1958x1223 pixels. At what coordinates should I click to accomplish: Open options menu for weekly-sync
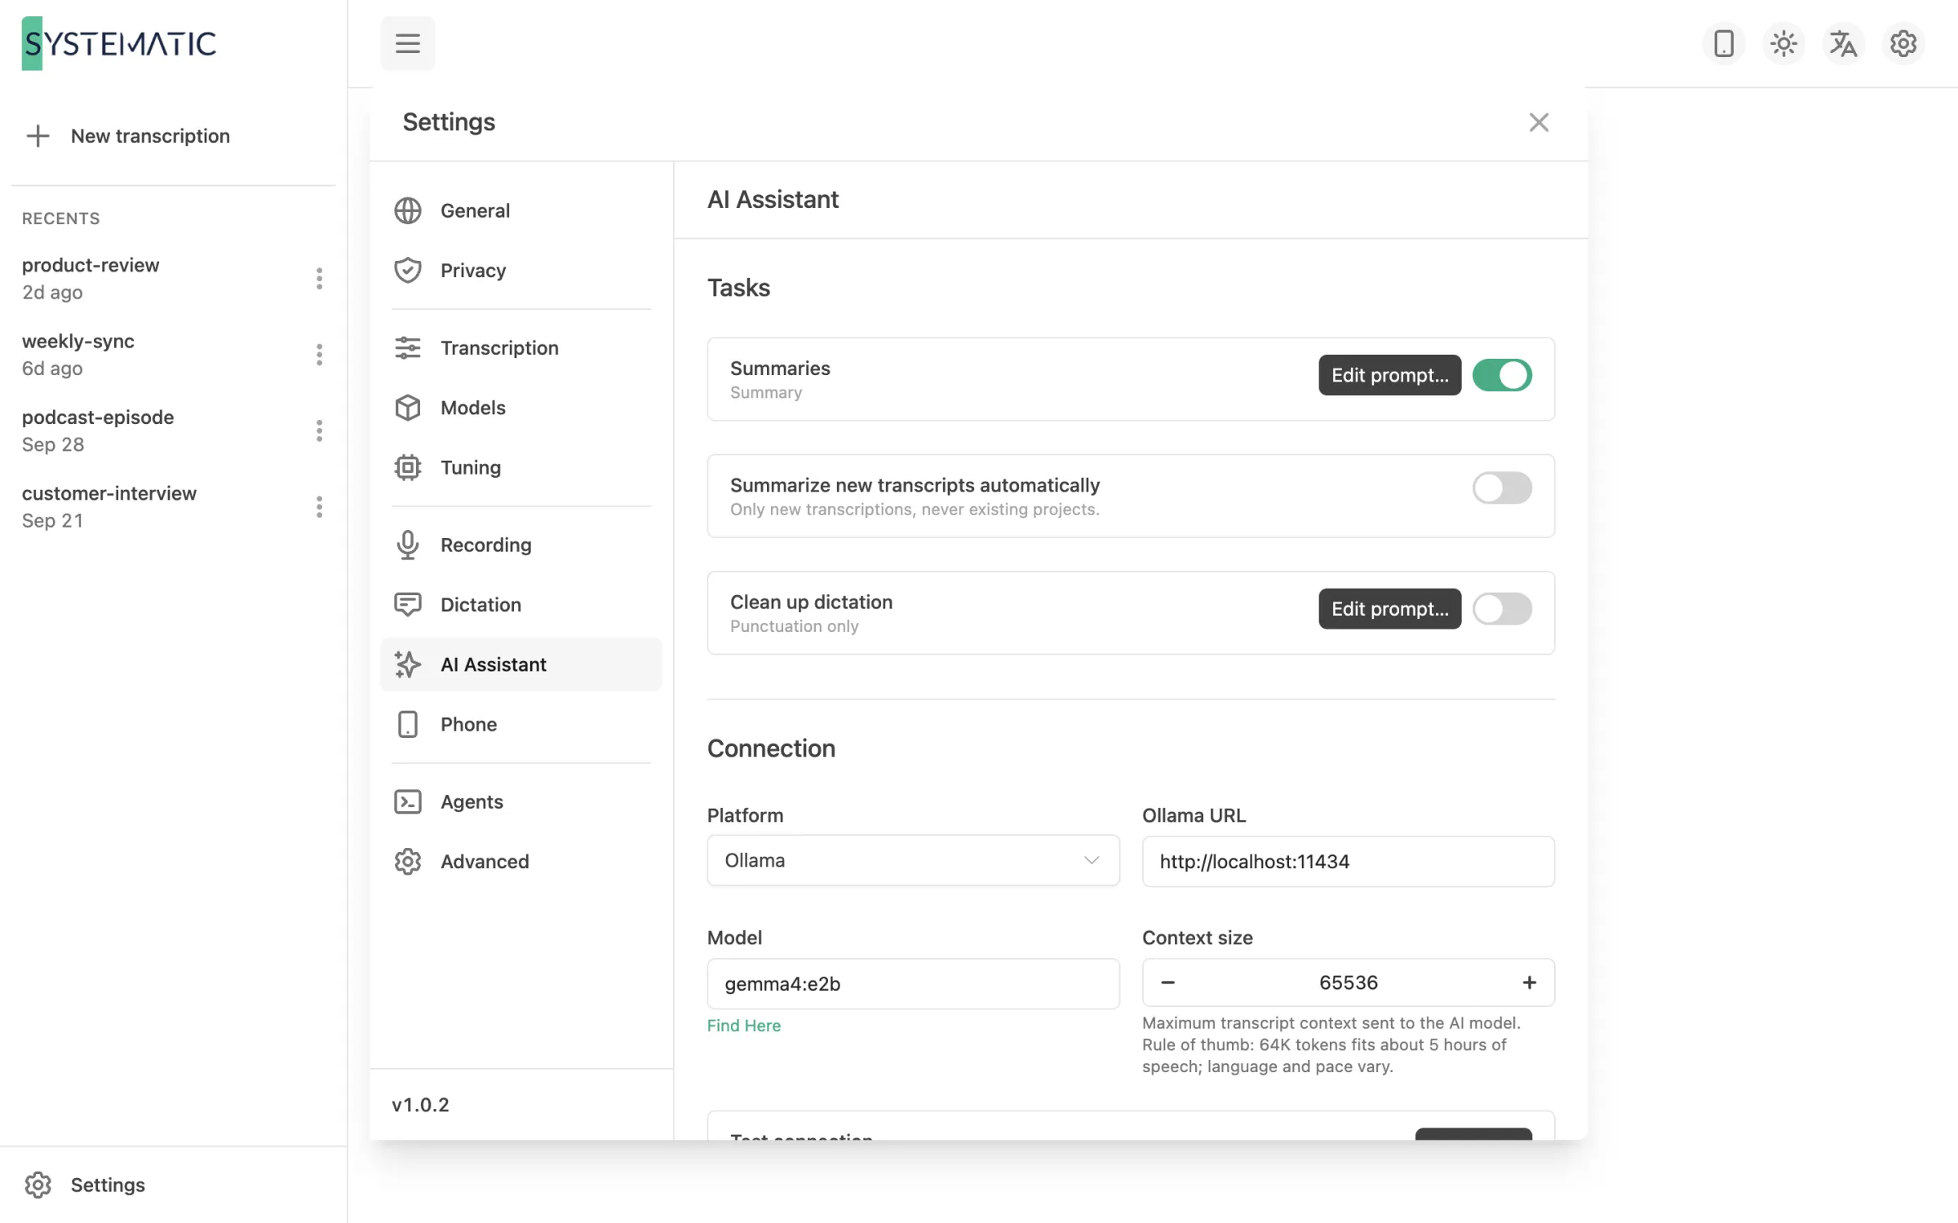[x=319, y=354]
